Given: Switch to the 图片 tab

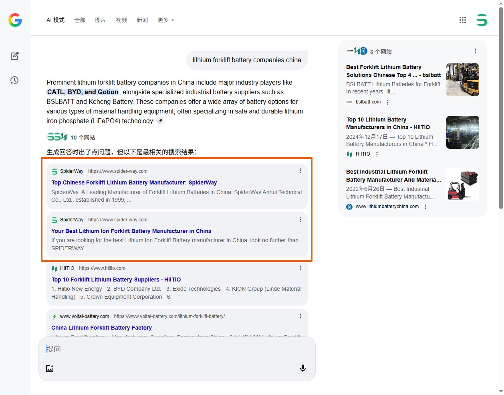Looking at the screenshot, I should tap(101, 20).
